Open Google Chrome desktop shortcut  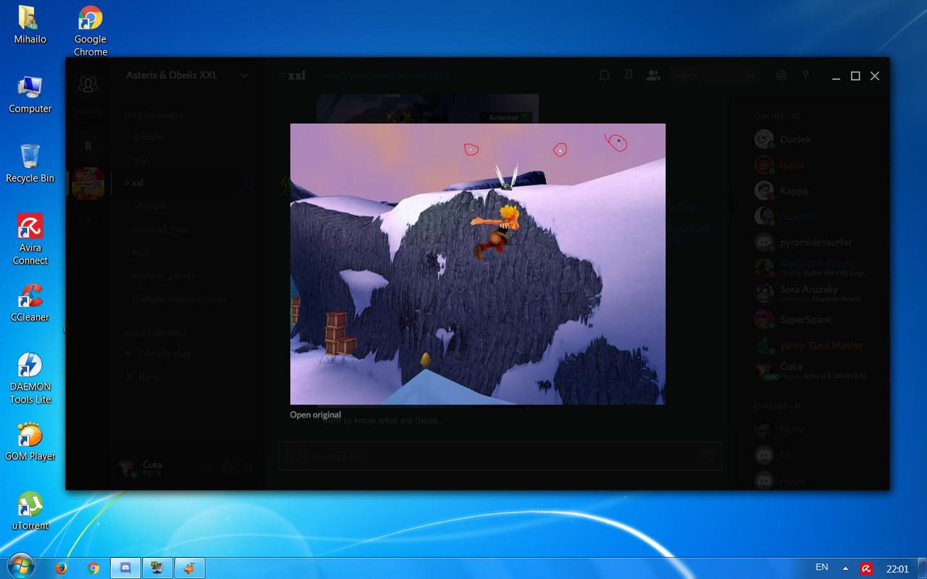[x=91, y=30]
